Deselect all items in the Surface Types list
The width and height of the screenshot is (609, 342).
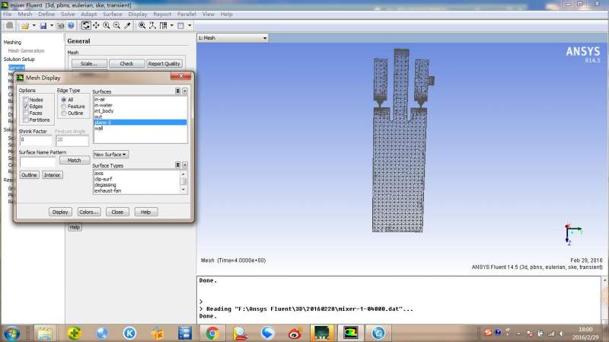(x=185, y=165)
